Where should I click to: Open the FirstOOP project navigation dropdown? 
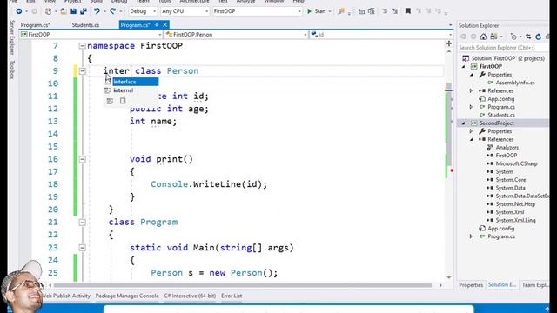[91, 35]
